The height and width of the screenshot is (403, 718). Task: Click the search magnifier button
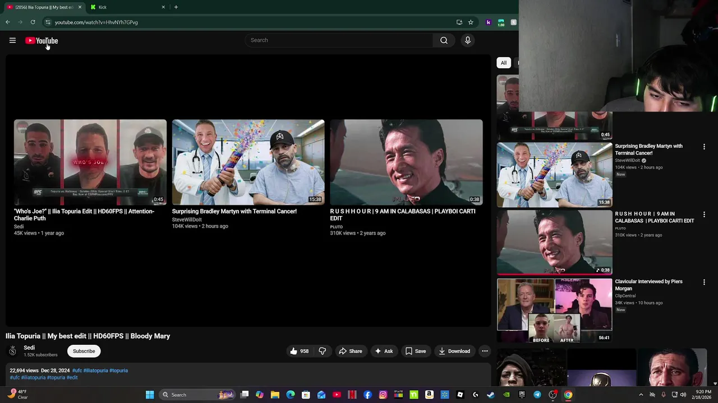coord(444,40)
